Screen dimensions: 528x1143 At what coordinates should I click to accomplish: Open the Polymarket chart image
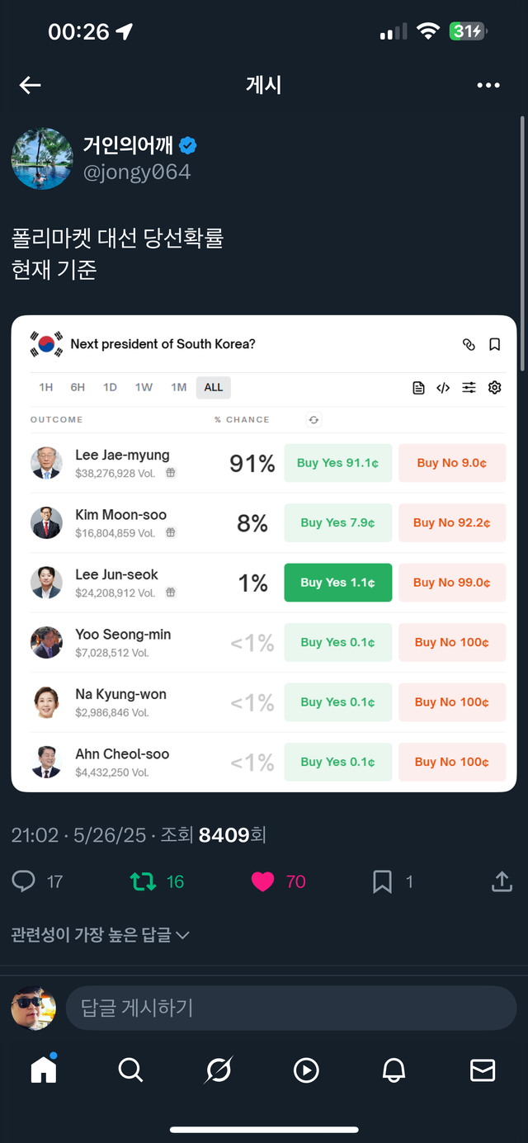coord(264,554)
